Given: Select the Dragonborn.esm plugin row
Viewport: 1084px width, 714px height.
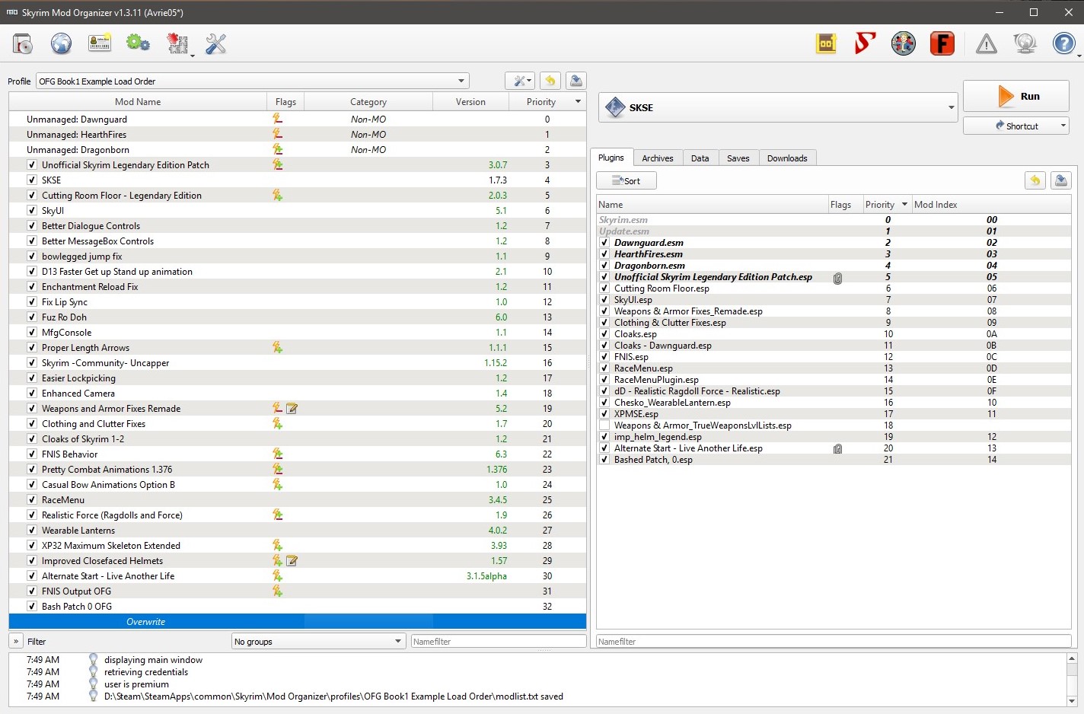Looking at the screenshot, I should coord(834,266).
